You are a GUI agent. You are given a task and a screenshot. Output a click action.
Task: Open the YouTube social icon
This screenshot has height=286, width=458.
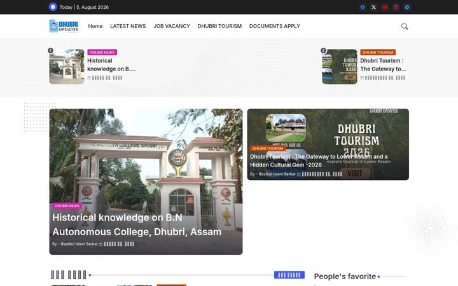click(x=385, y=7)
